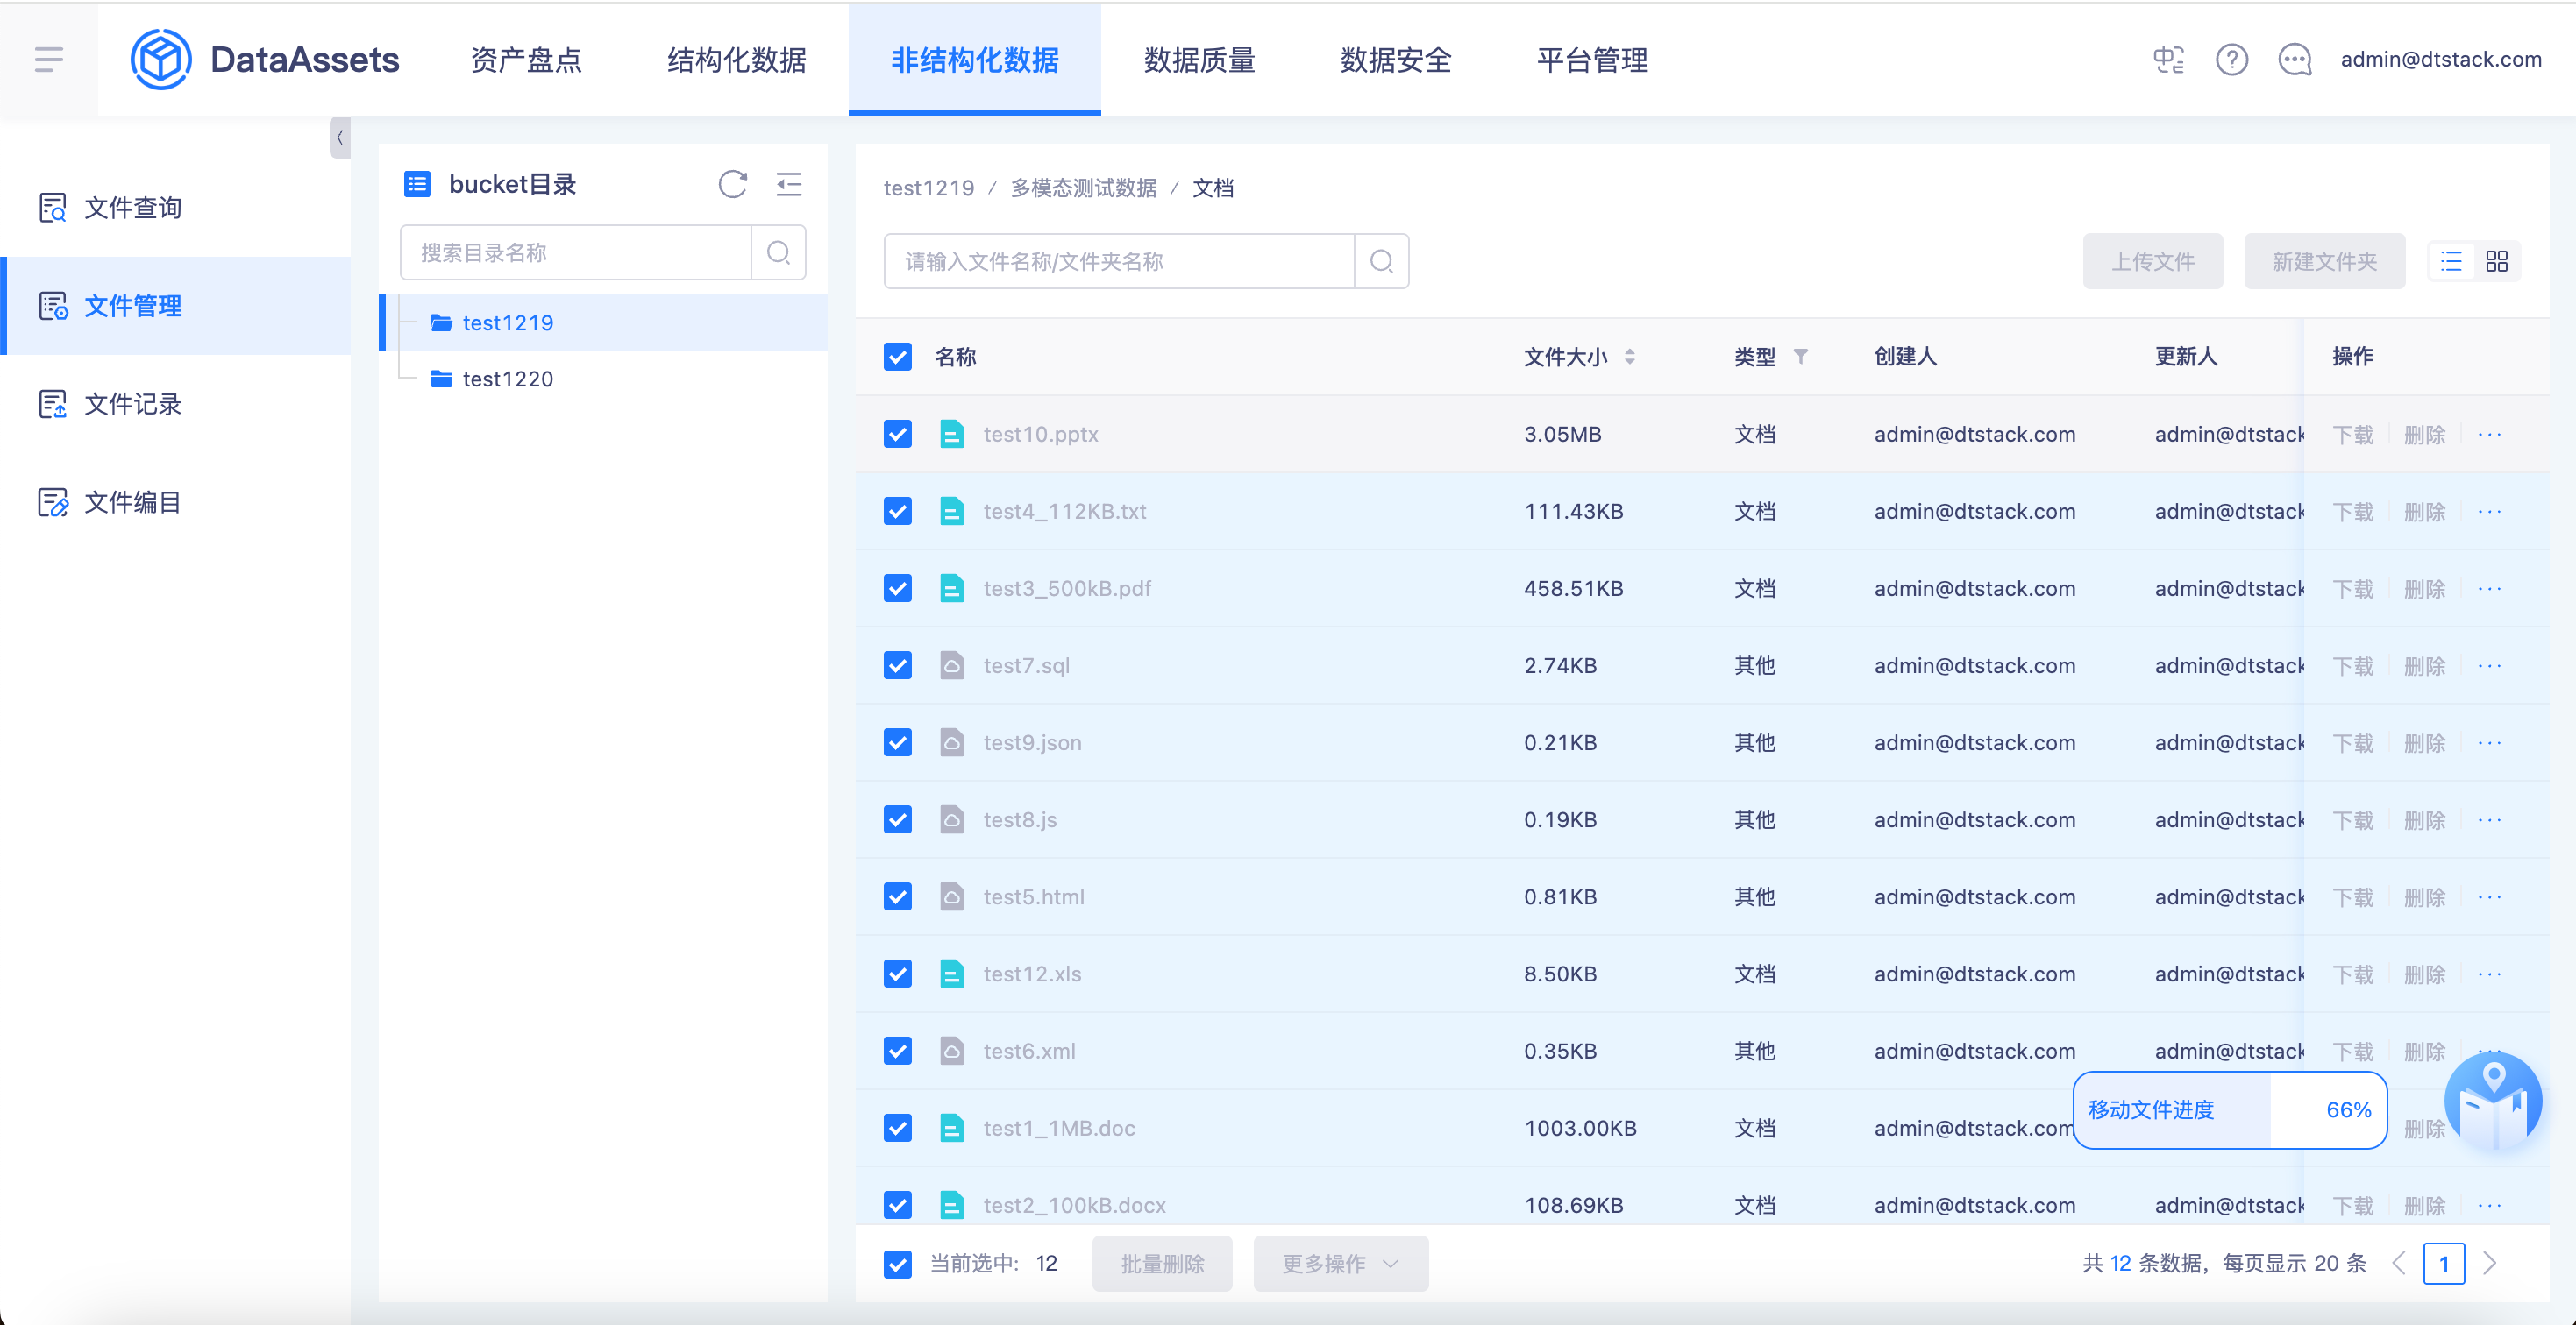This screenshot has width=2576, height=1325.
Task: Select the test1220 bucket folder
Action: 507,379
